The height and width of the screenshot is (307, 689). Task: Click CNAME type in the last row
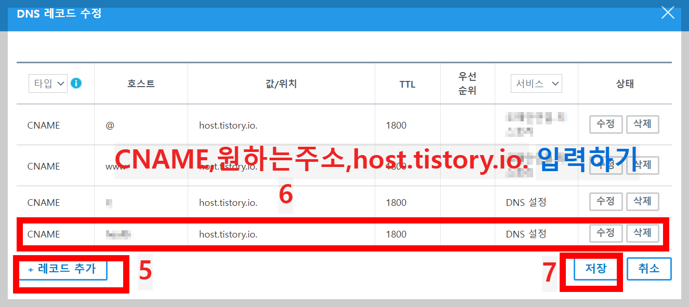click(44, 234)
